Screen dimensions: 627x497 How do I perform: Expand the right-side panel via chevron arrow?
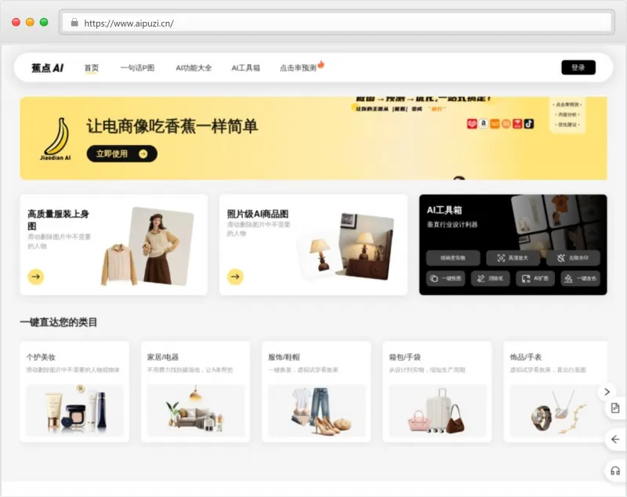607,391
